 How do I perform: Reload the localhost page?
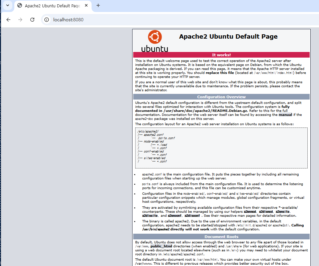[32, 20]
